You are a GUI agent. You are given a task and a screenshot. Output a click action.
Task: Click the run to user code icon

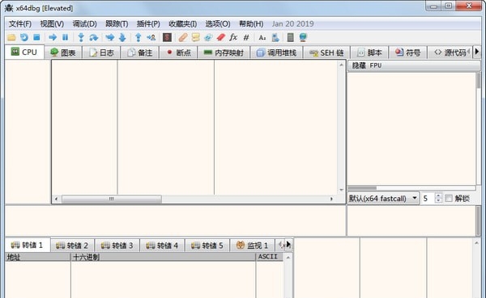tap(151, 38)
